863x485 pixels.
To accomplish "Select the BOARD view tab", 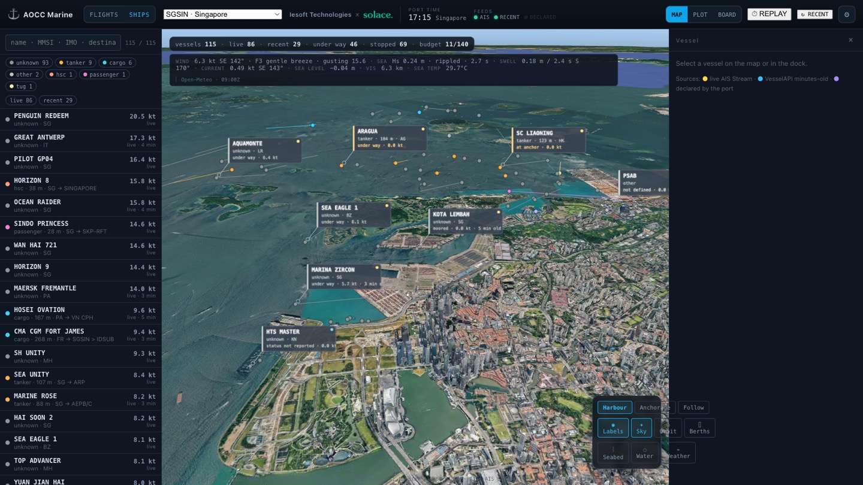I will click(726, 14).
